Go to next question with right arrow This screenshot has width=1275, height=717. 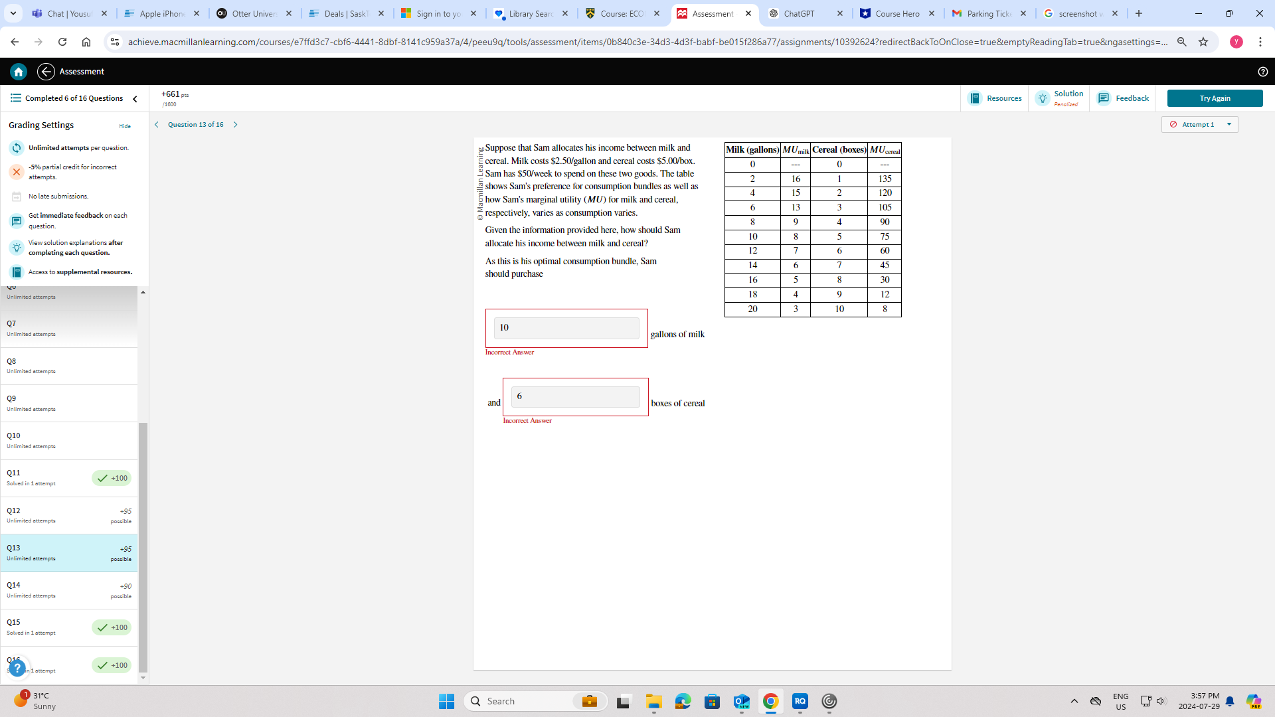pyautogui.click(x=235, y=124)
